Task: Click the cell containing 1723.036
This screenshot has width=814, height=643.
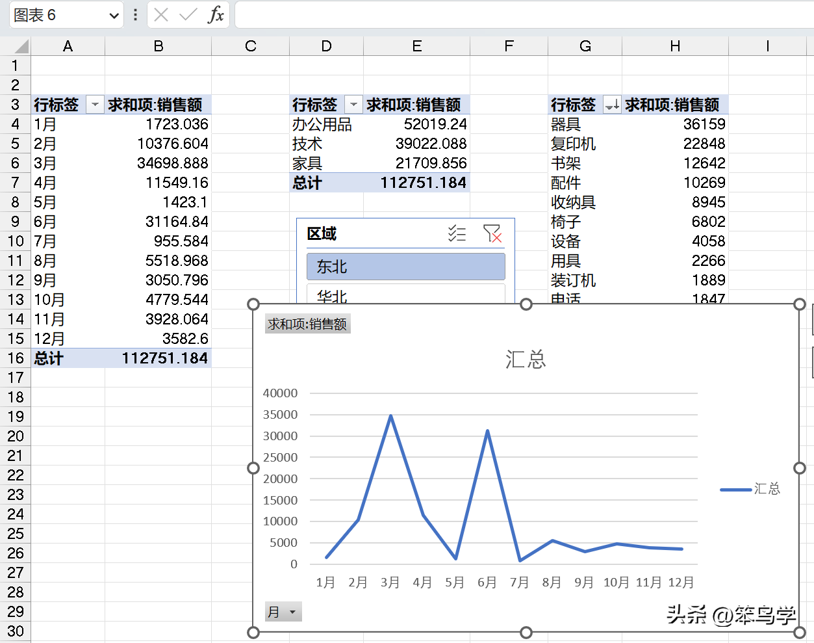Action: point(158,124)
